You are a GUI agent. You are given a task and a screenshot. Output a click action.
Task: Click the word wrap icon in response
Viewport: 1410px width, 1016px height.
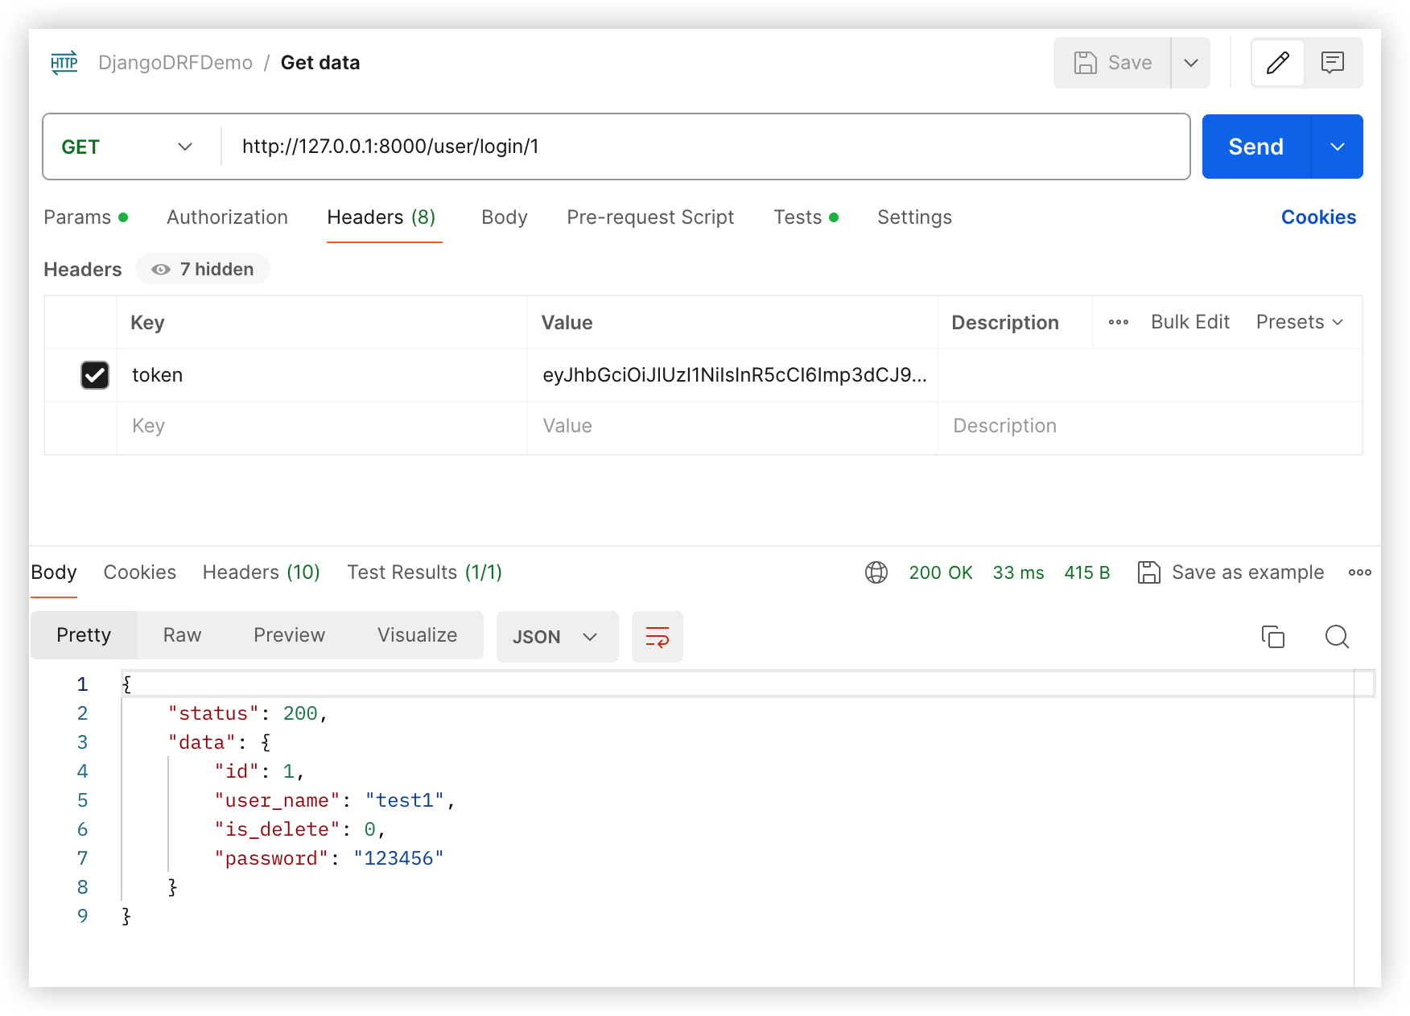point(657,637)
